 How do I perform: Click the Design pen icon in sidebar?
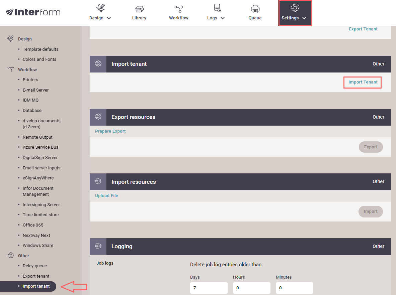[10, 39]
